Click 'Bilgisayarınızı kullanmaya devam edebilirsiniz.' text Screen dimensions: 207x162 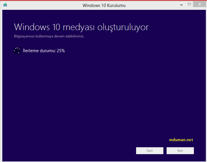(49, 36)
